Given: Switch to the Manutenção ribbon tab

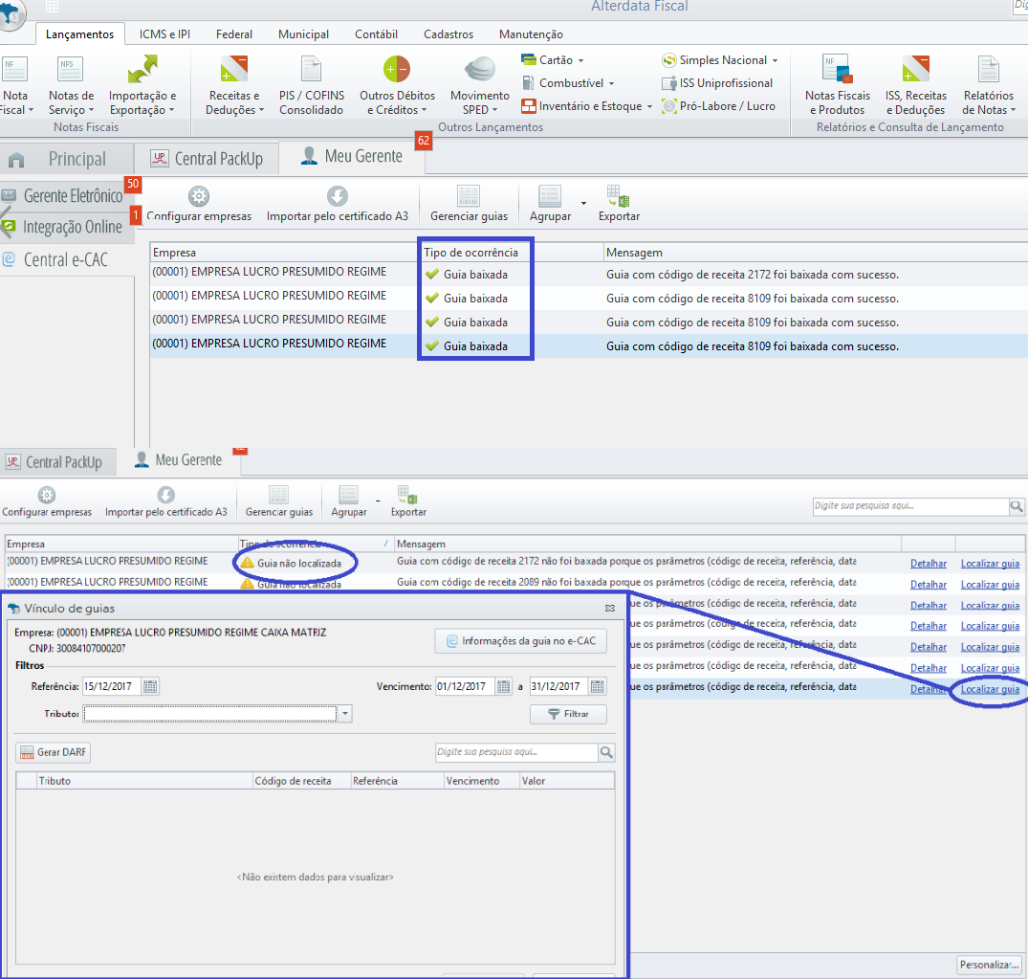Looking at the screenshot, I should point(531,34).
